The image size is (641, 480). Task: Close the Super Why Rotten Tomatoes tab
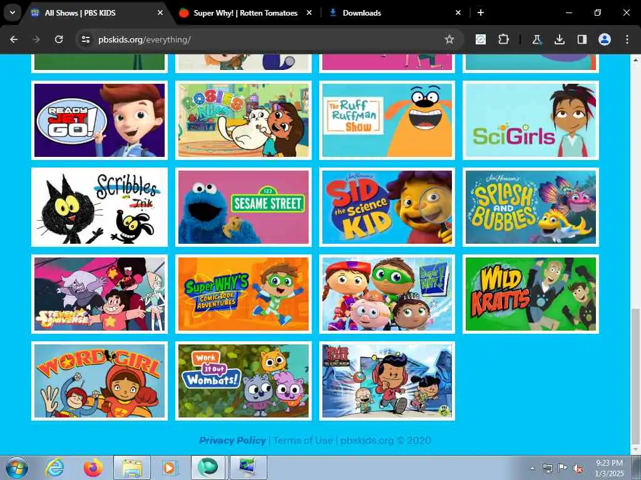pyautogui.click(x=309, y=12)
